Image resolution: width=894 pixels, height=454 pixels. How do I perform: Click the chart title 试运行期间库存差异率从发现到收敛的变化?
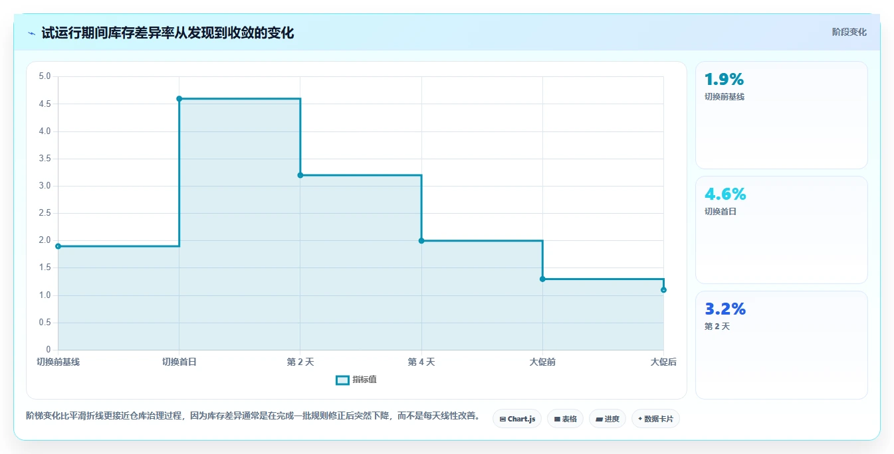pos(168,33)
